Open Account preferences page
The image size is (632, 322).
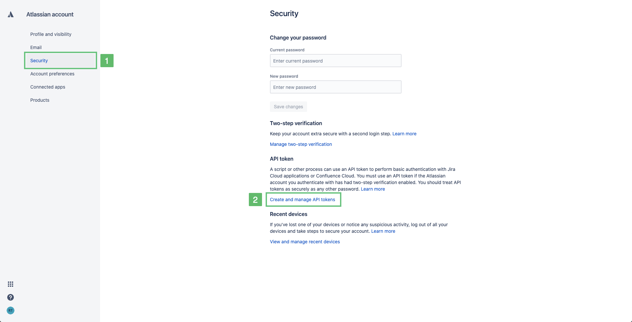52,74
